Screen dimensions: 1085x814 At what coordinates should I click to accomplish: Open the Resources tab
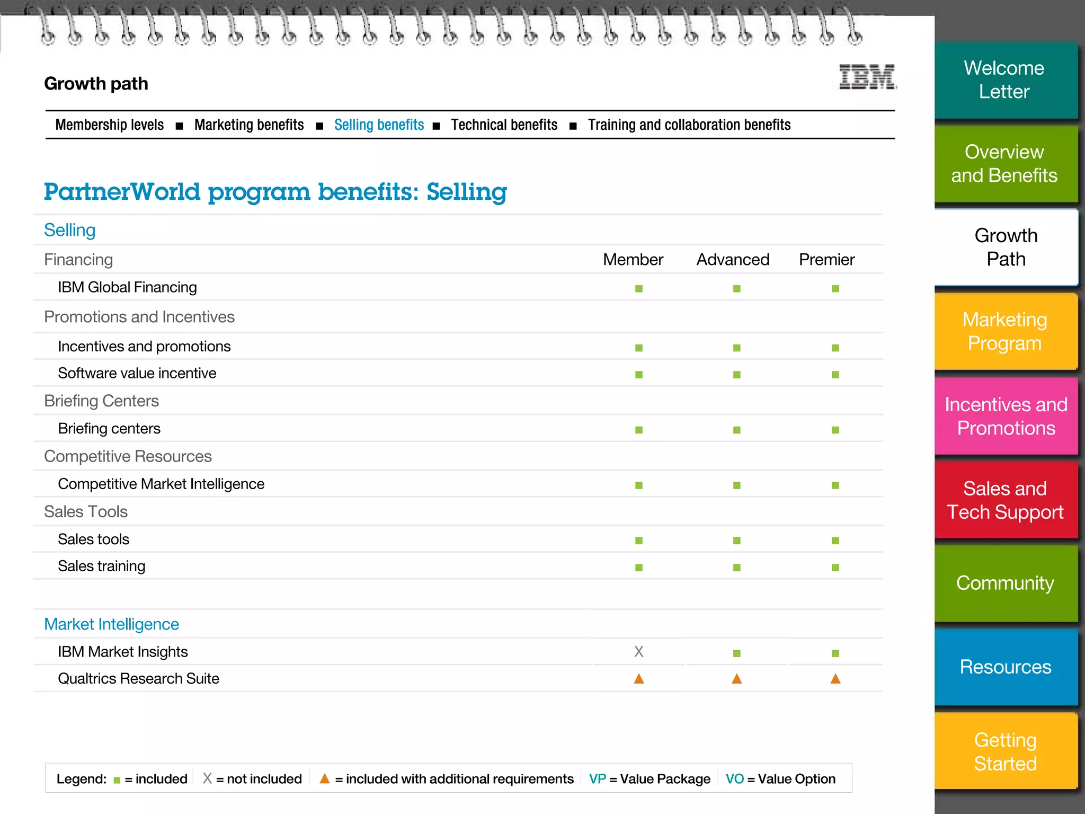tap(1006, 667)
